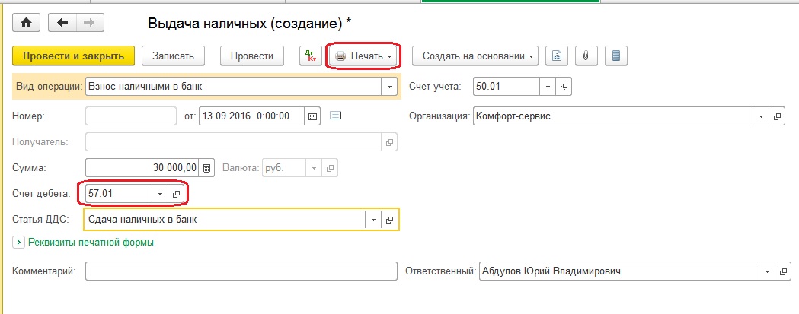Open Счет учета 50.01 in new window
The image size is (799, 314).
click(564, 87)
